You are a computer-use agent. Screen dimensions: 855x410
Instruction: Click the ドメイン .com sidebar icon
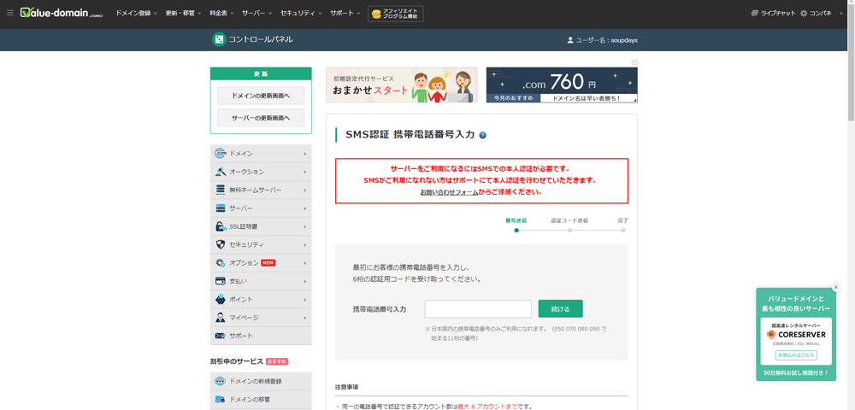point(221,154)
